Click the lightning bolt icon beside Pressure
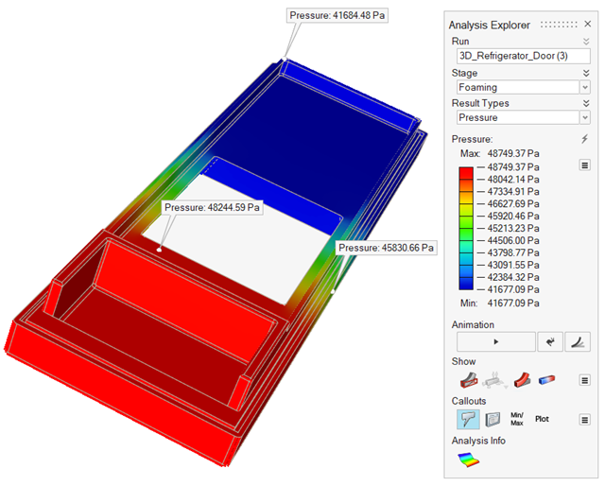Screen dimensions: 605x486 [585, 139]
